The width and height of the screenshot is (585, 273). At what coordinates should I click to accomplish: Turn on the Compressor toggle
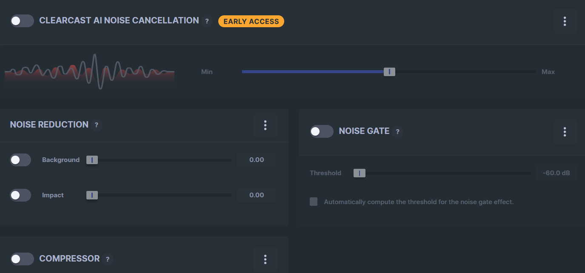tap(22, 259)
